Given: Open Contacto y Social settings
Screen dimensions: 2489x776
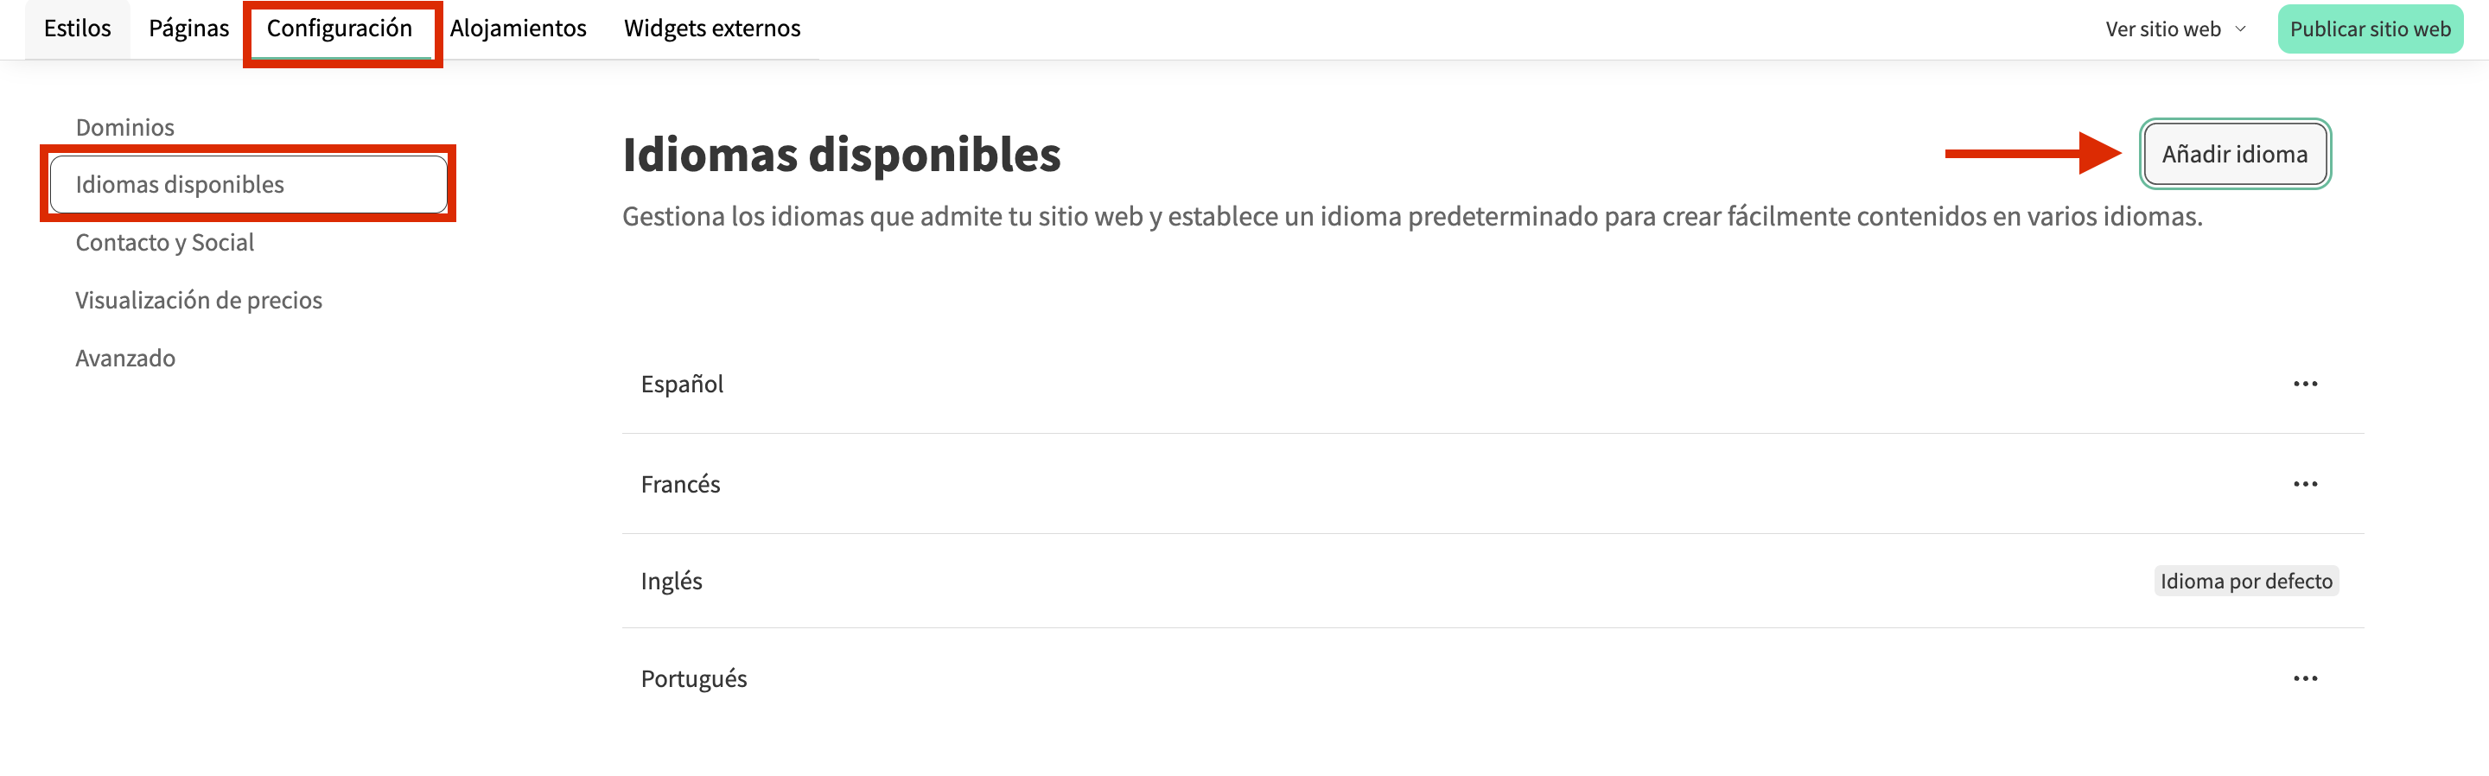Looking at the screenshot, I should point(164,243).
